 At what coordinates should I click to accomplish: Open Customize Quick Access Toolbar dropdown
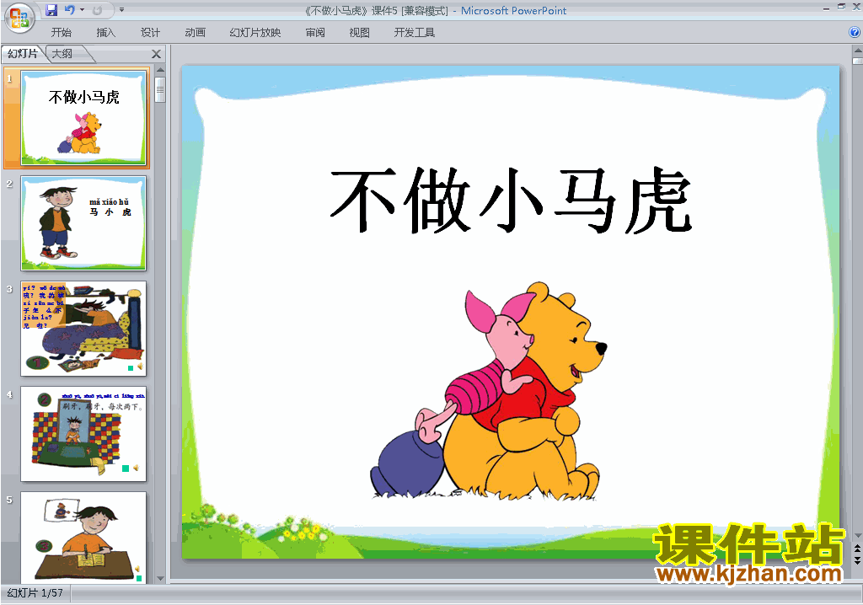[121, 10]
